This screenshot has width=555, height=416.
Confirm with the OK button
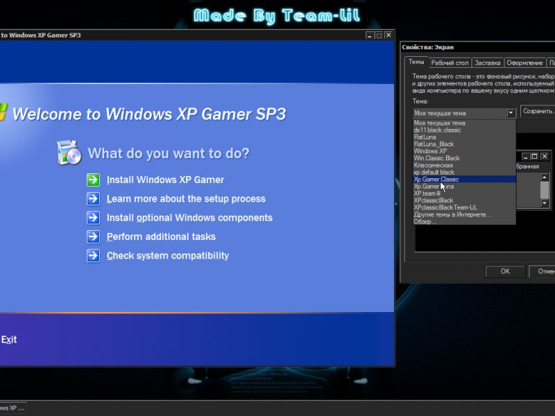[x=505, y=271]
